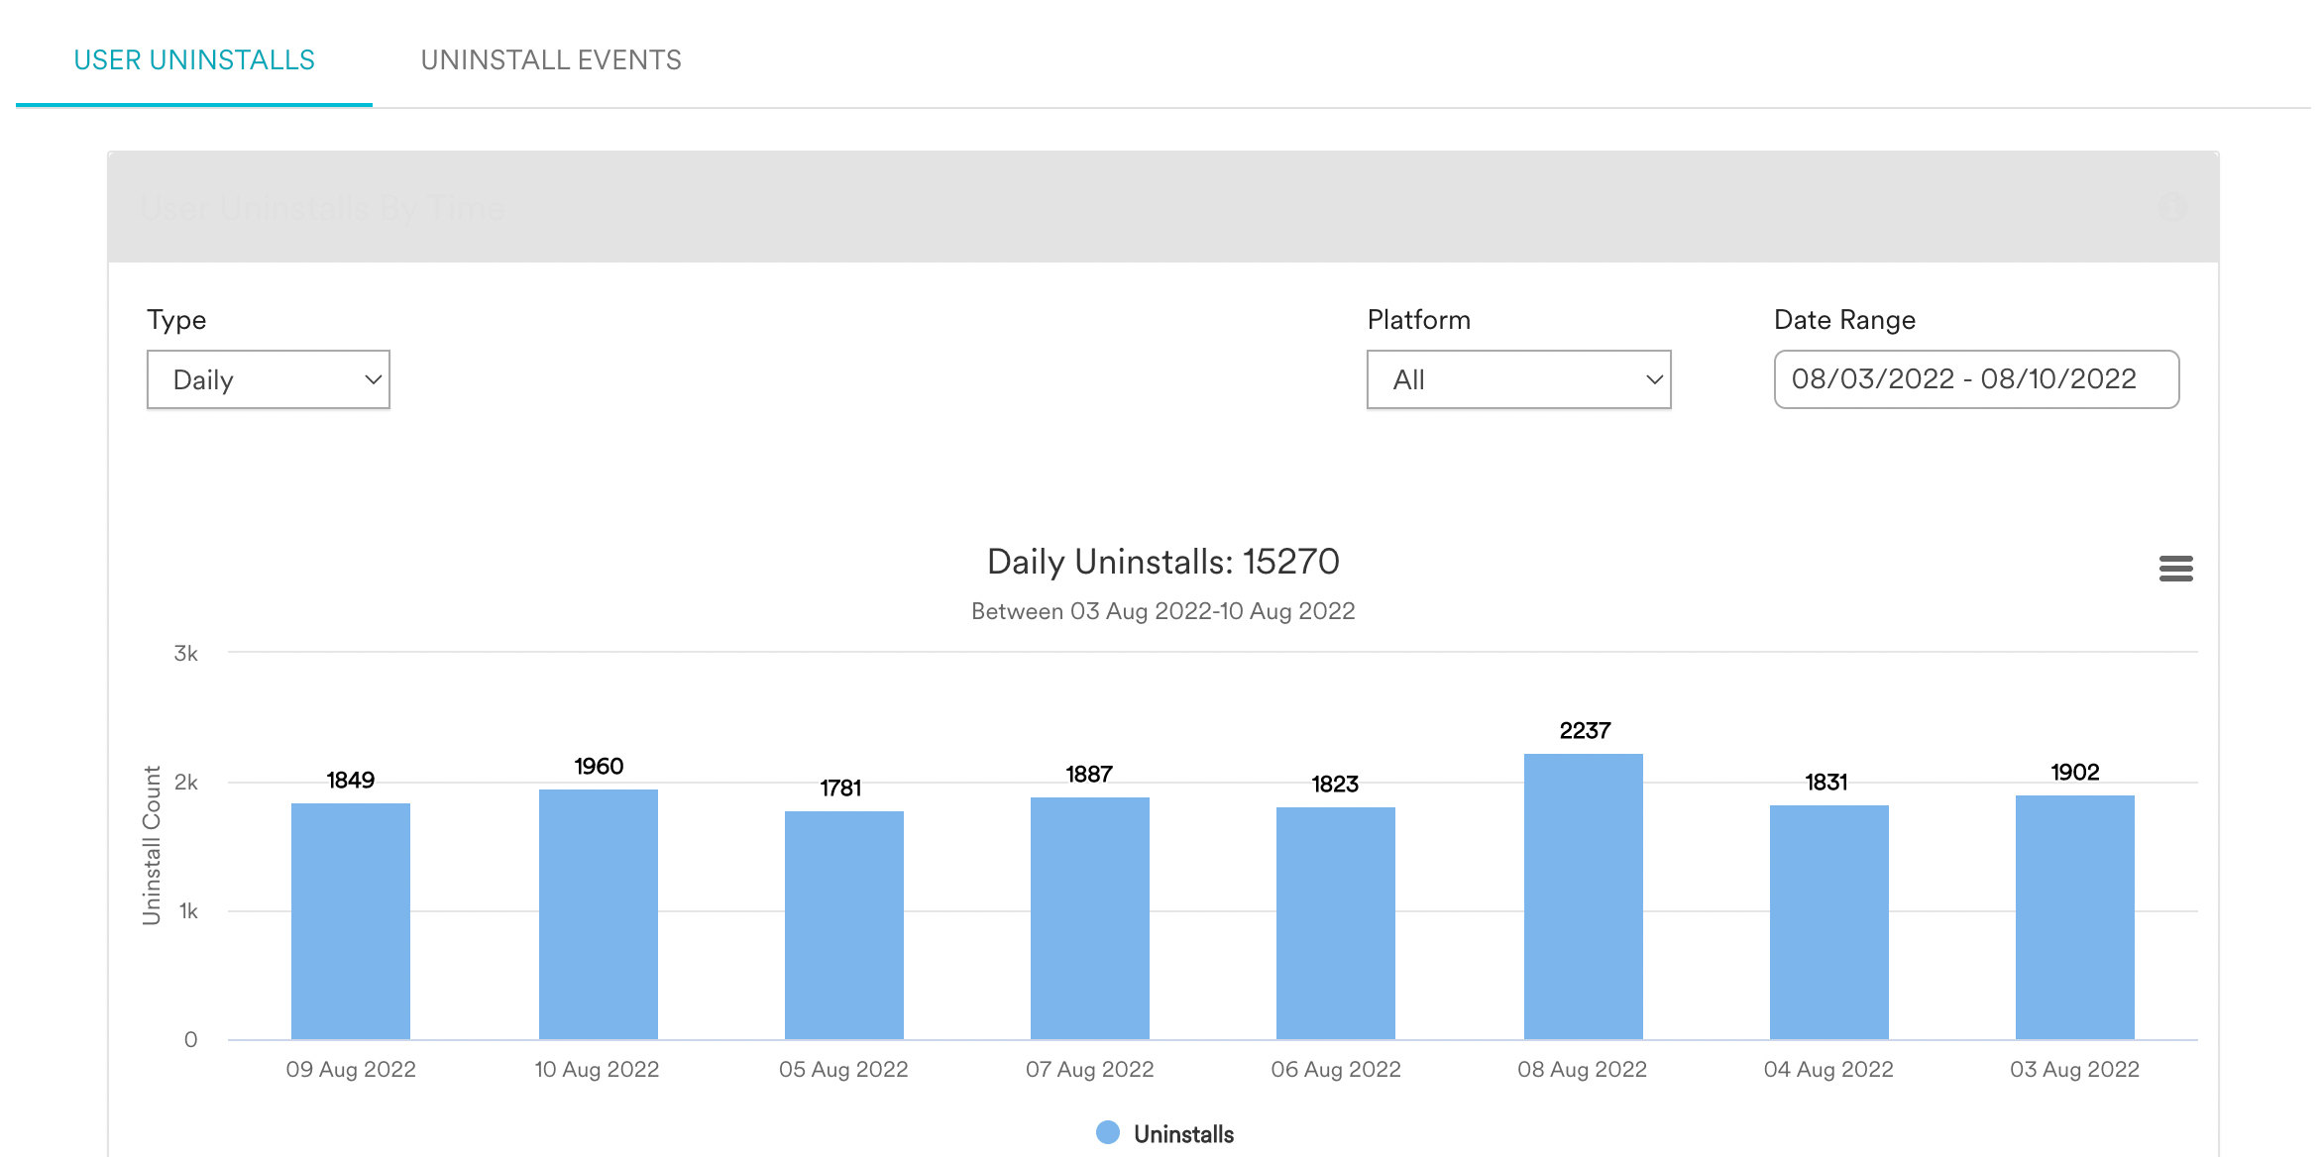2323x1157 pixels.
Task: Click the Daily Uninstalls: 15270 chart title
Action: pyautogui.click(x=1162, y=562)
